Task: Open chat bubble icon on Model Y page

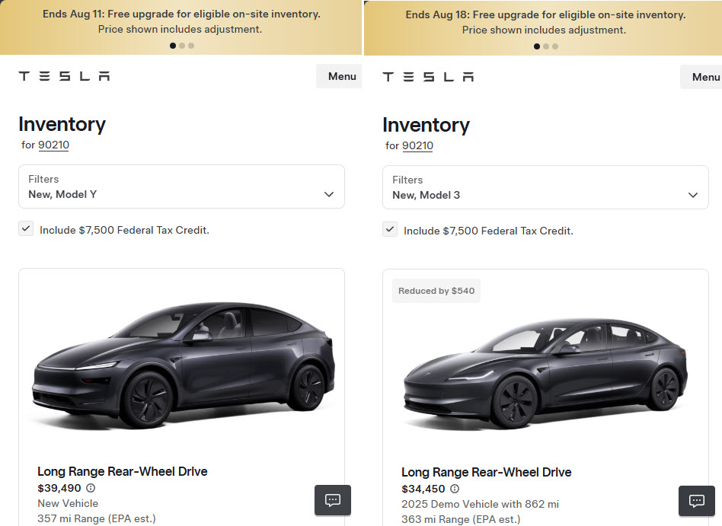Action: pyautogui.click(x=333, y=500)
